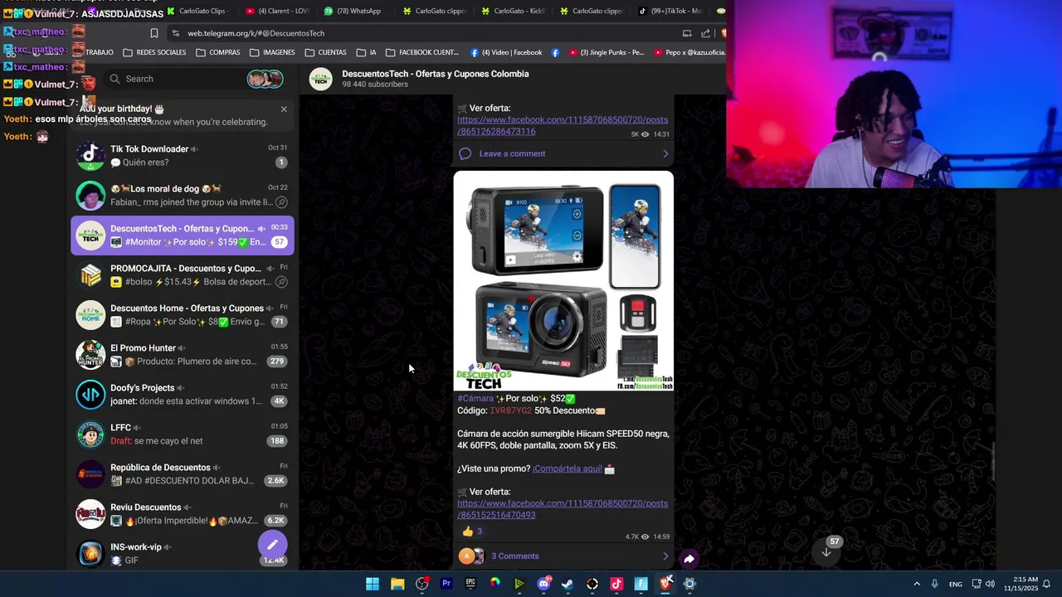
Task: Open Windows Start menu
Action: (373, 584)
